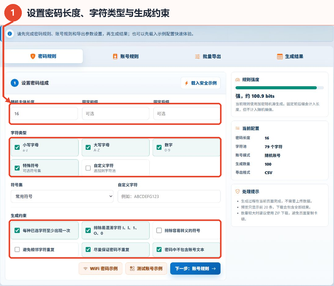Click the 密码长度 value 16 in 当前配置
The width and height of the screenshot is (334, 286).
click(x=267, y=138)
